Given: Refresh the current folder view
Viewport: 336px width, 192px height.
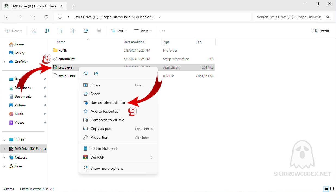Looking at the screenshot, I should pos(46,17).
